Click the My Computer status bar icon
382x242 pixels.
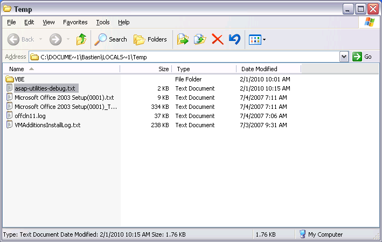pos(303,234)
